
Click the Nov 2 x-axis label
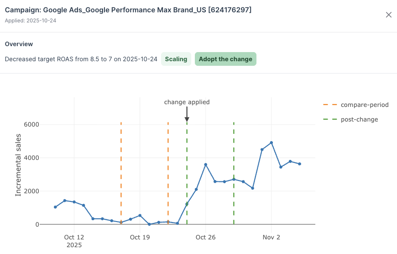(271, 237)
